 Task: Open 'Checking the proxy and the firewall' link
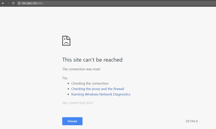click(x=97, y=89)
